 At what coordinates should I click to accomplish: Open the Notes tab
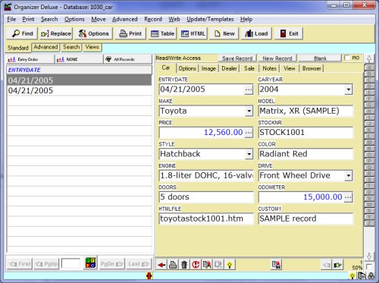269,68
